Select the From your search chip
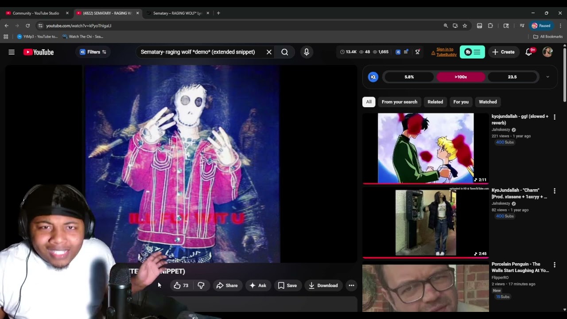 (400, 102)
